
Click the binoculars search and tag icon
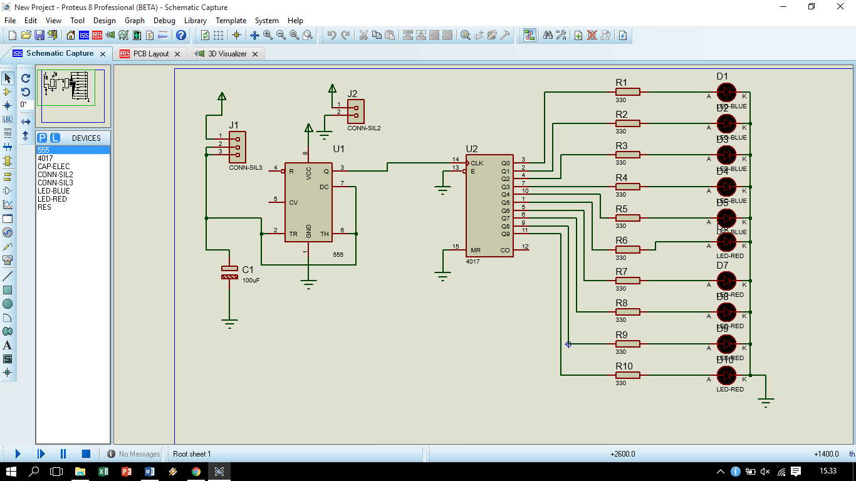tap(548, 35)
